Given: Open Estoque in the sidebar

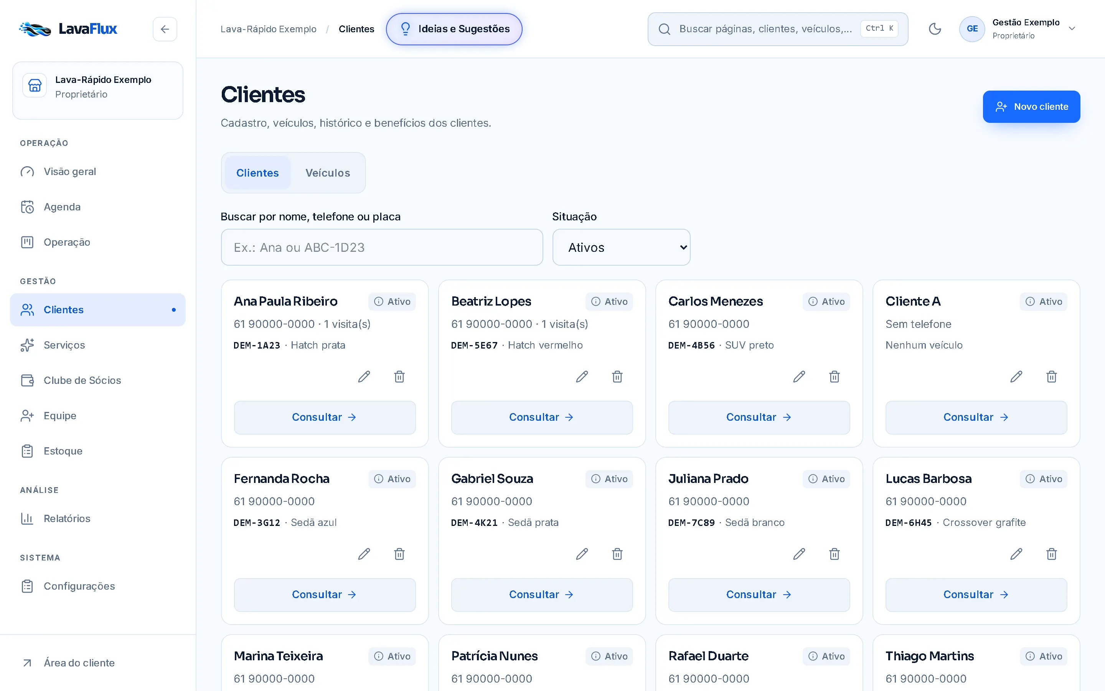Looking at the screenshot, I should (98, 451).
